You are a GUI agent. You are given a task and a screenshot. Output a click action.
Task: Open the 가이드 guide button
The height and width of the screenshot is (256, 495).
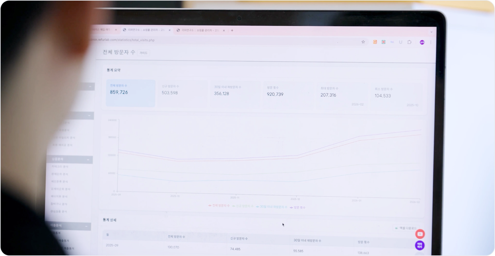click(x=144, y=53)
